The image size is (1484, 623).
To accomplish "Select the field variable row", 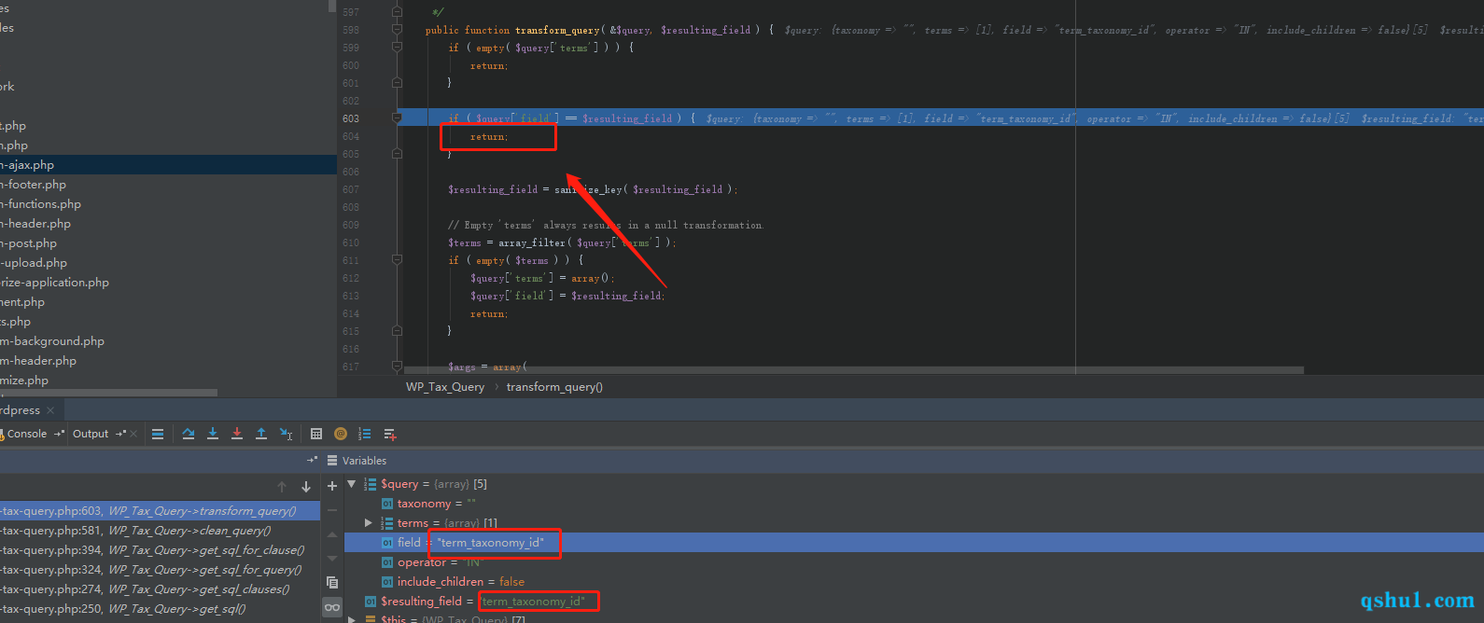I will 914,543.
